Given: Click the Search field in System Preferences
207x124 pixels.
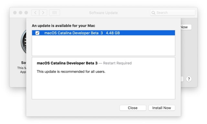Looking at the screenshot, I should click(x=172, y=13).
